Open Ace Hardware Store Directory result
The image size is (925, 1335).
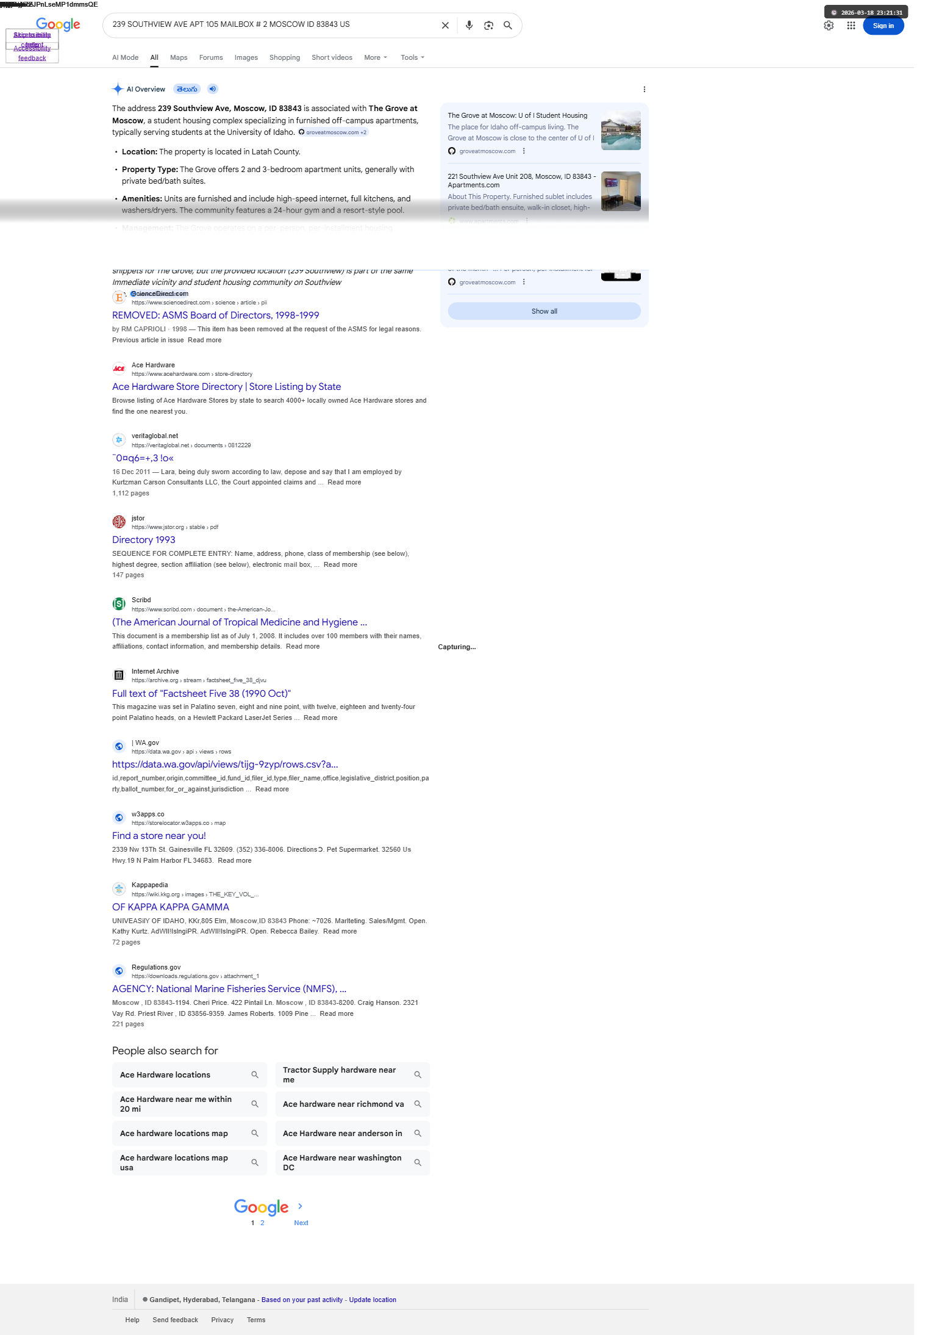coord(226,387)
